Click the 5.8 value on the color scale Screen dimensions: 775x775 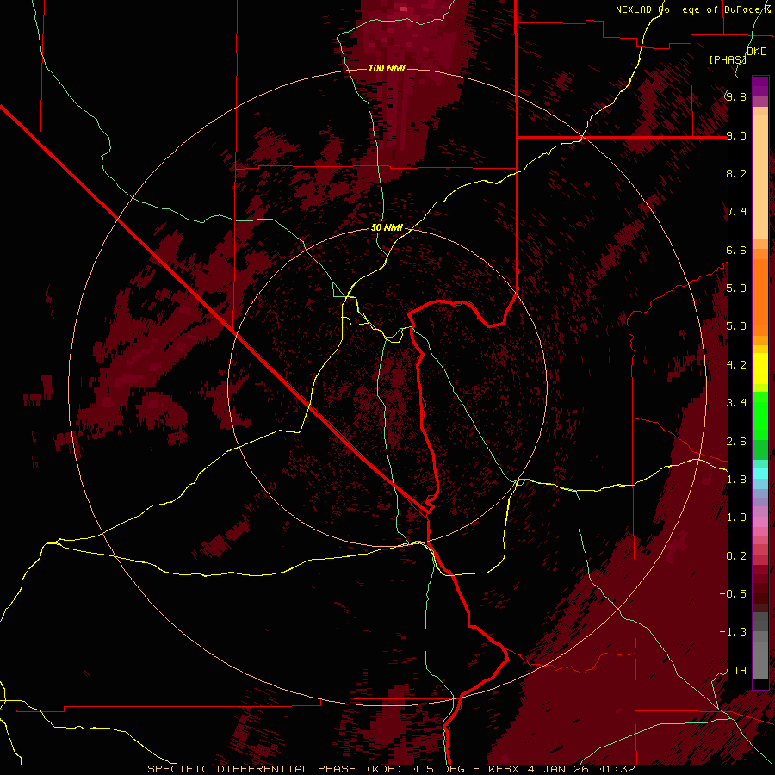(736, 288)
